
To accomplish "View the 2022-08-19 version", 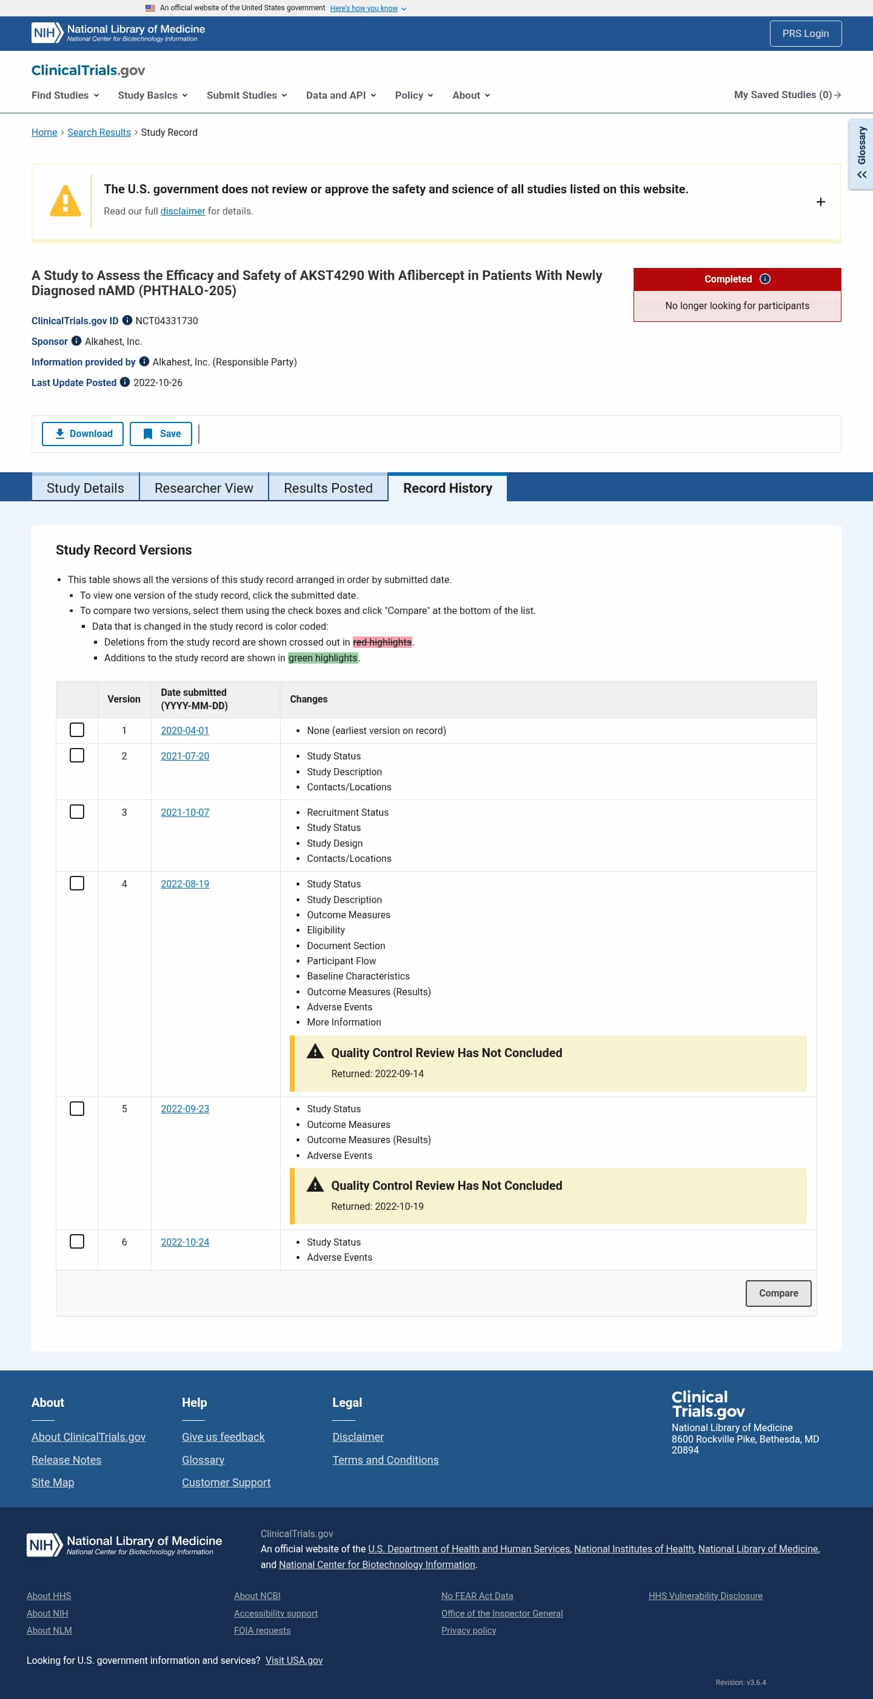I will (185, 884).
